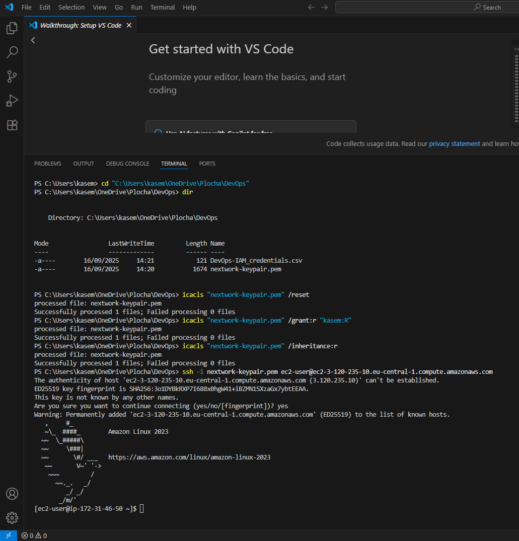Open the Search view in activity bar
This screenshot has width=519, height=541.
12,52
